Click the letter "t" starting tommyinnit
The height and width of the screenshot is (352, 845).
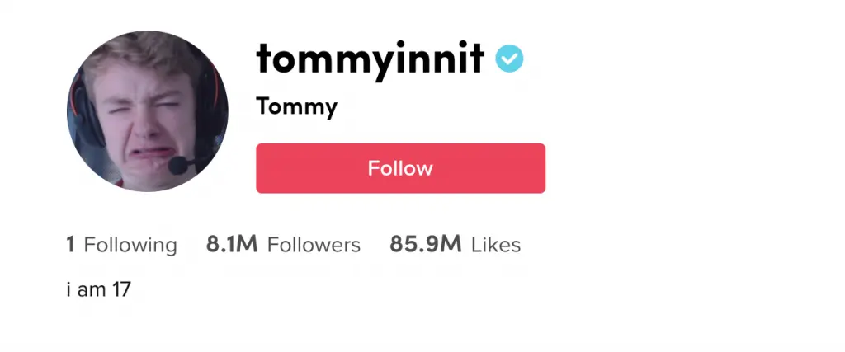click(x=264, y=59)
